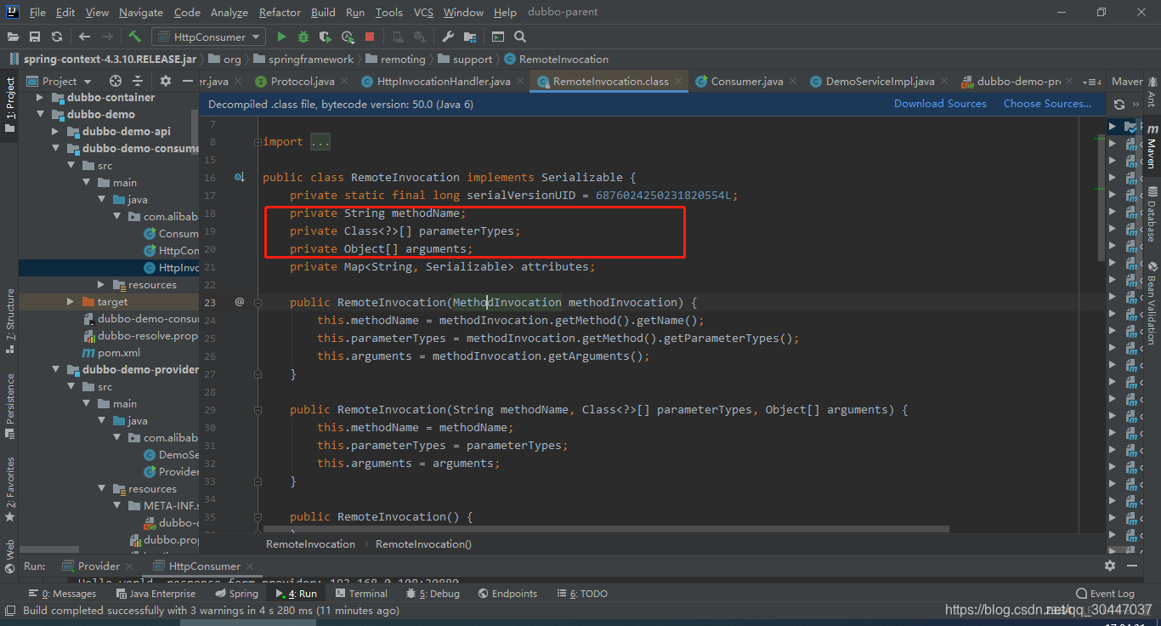The width and height of the screenshot is (1161, 626).
Task: Click the implemented-interface gutter icon on line 16
Action: (x=240, y=177)
